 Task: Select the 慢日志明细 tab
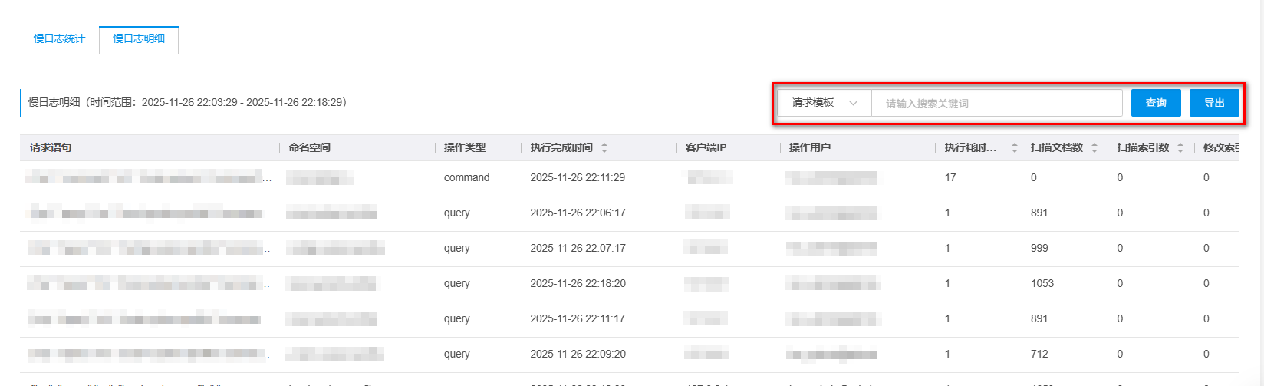pos(139,38)
